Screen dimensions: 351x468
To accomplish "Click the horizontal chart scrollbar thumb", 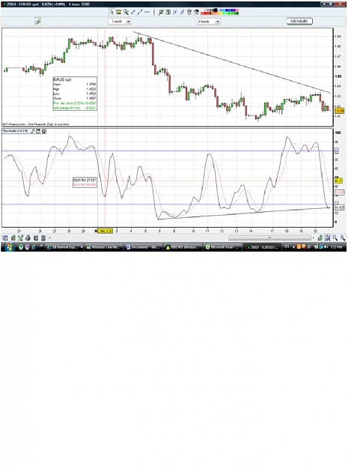I will point(269,238).
